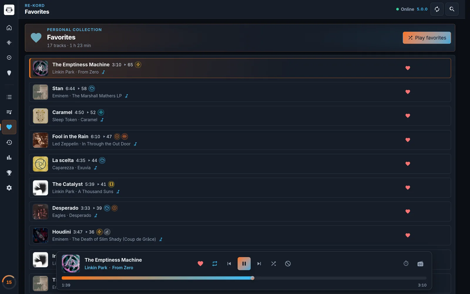Screen dimensions: 470x294
Task: Open the play queue sidebar icon
Action: pyautogui.click(x=9, y=112)
